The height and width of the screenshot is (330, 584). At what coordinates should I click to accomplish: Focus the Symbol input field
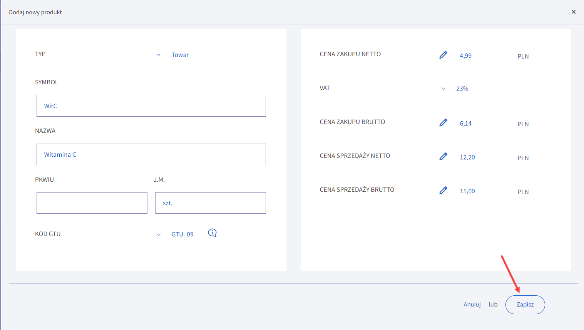pos(151,106)
